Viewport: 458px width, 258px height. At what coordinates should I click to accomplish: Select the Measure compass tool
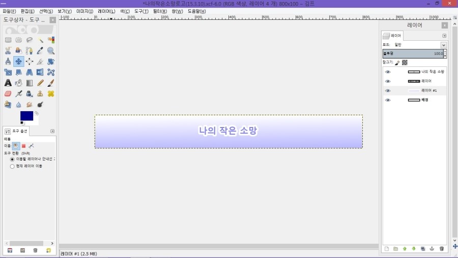[x=8, y=61]
